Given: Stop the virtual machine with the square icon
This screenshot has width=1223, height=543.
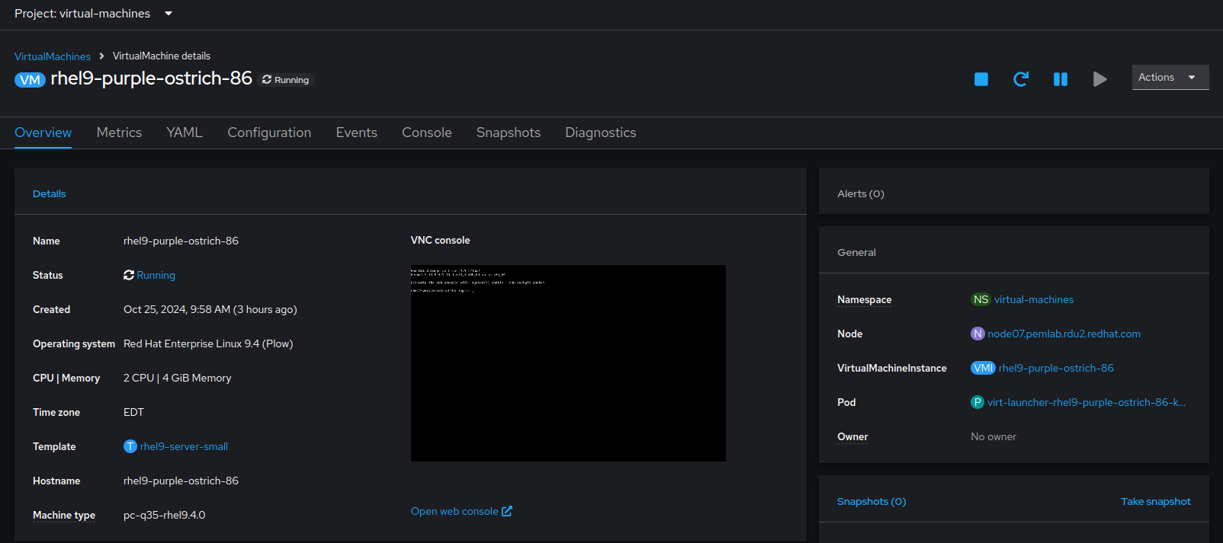Looking at the screenshot, I should point(981,79).
